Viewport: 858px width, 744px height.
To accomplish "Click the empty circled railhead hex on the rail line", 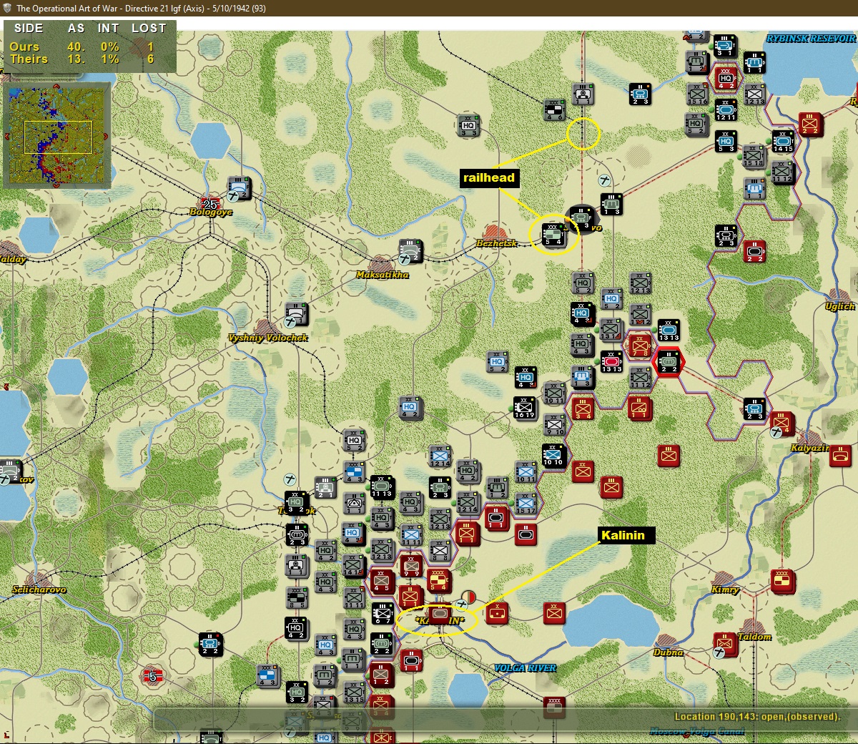I will (583, 133).
